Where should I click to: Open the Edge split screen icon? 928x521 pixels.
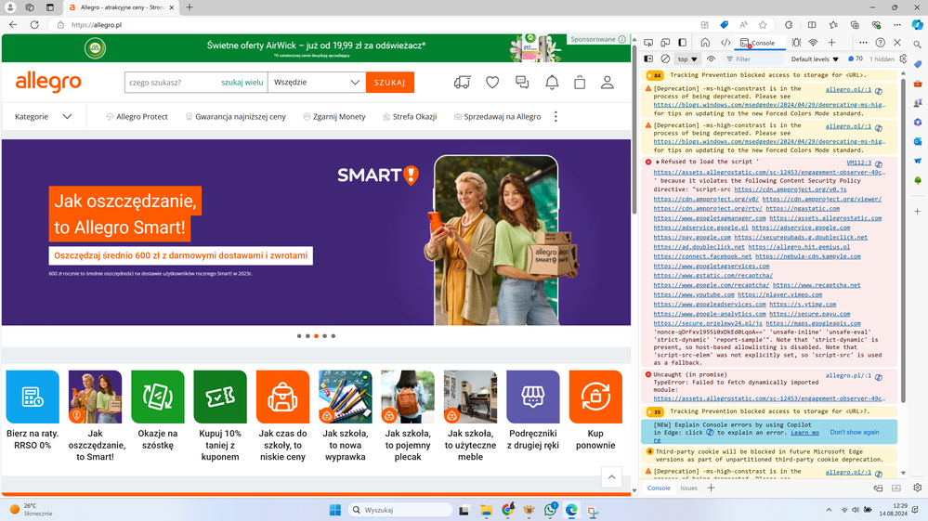point(812,25)
